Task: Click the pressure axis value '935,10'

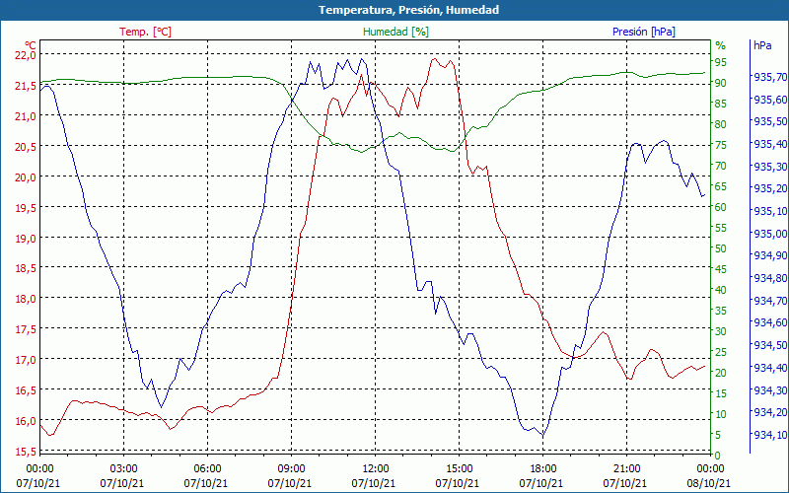Action: (x=770, y=211)
